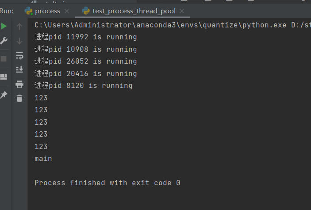Click the green Rerun button
Viewport: 311px width, 210px height.
pos(4,27)
